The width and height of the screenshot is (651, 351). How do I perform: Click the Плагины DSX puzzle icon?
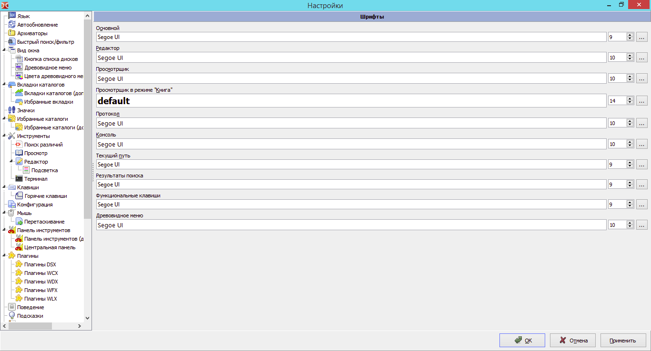click(19, 264)
